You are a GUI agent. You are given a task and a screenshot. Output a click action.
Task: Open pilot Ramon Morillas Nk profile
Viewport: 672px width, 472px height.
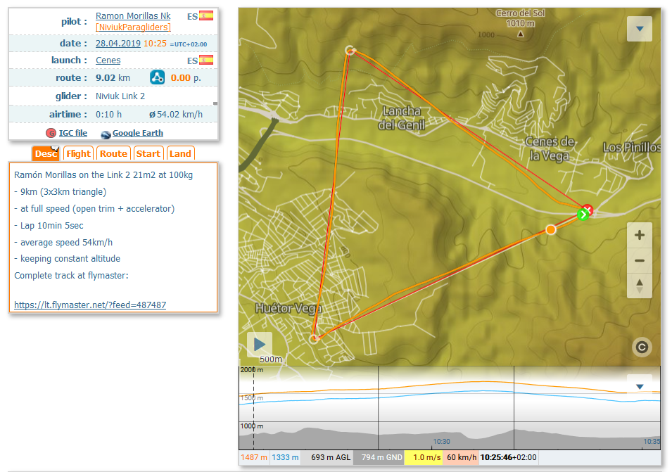[133, 15]
